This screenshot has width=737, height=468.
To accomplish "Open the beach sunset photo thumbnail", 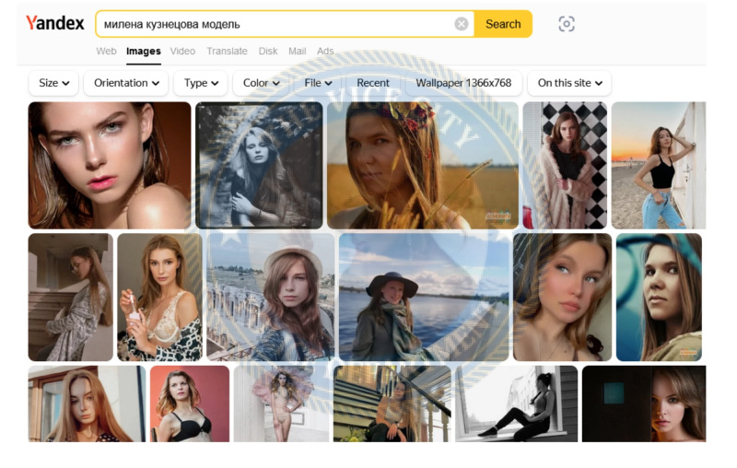I will click(x=658, y=166).
